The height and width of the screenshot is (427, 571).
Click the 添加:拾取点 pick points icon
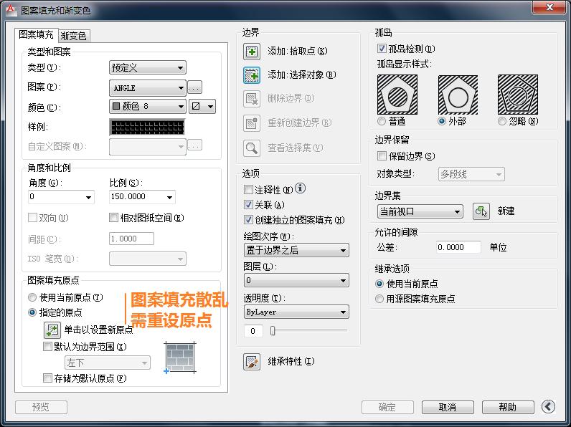(251, 52)
